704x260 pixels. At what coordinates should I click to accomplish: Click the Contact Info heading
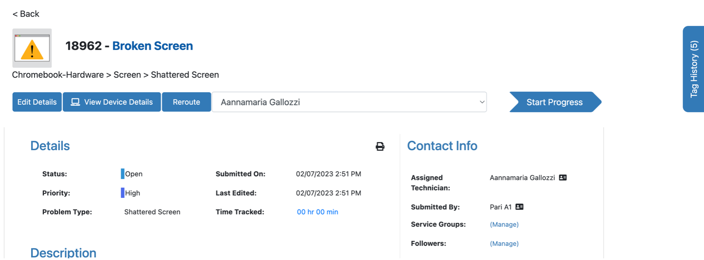442,146
